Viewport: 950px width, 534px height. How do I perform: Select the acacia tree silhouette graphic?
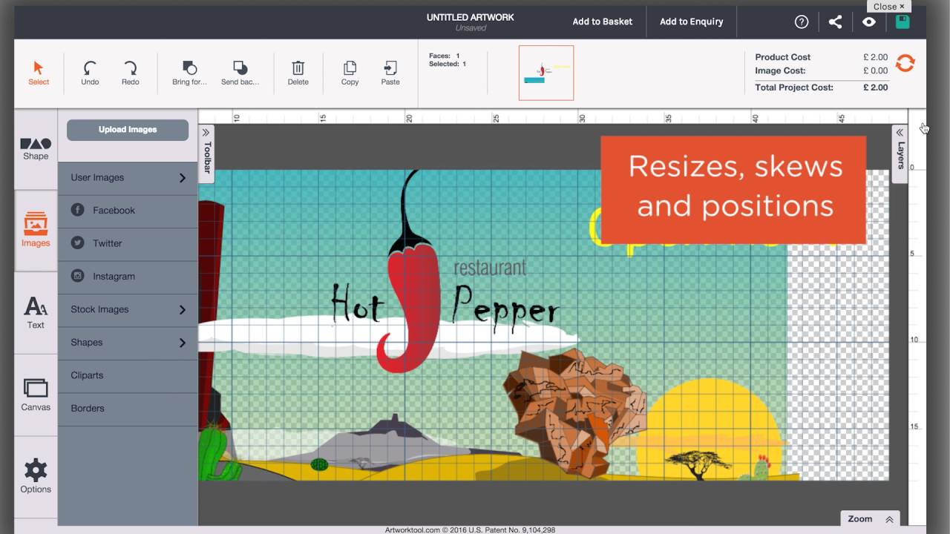pos(698,464)
